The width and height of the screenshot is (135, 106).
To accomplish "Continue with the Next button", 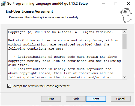I will pos(96,99).
